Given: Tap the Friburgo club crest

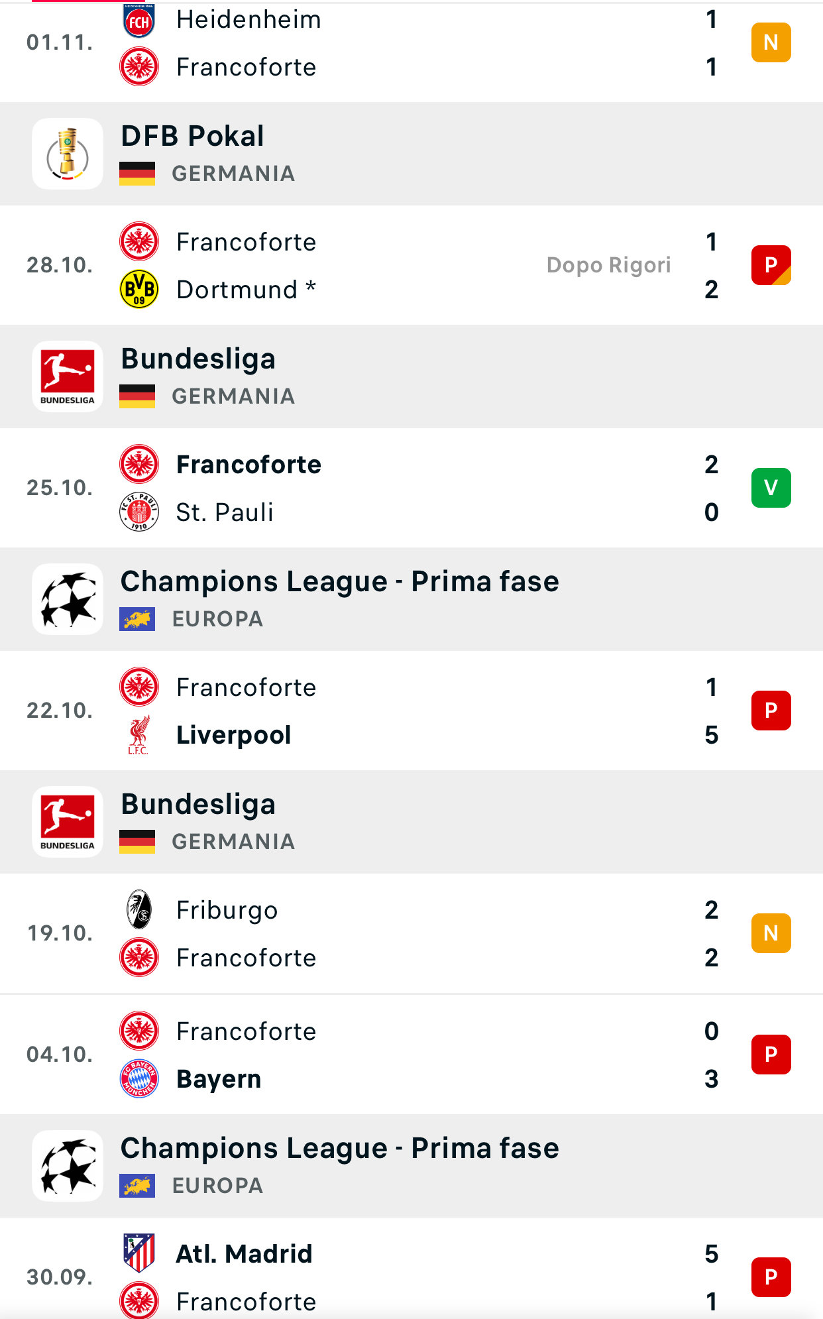Looking at the screenshot, I should click(139, 909).
